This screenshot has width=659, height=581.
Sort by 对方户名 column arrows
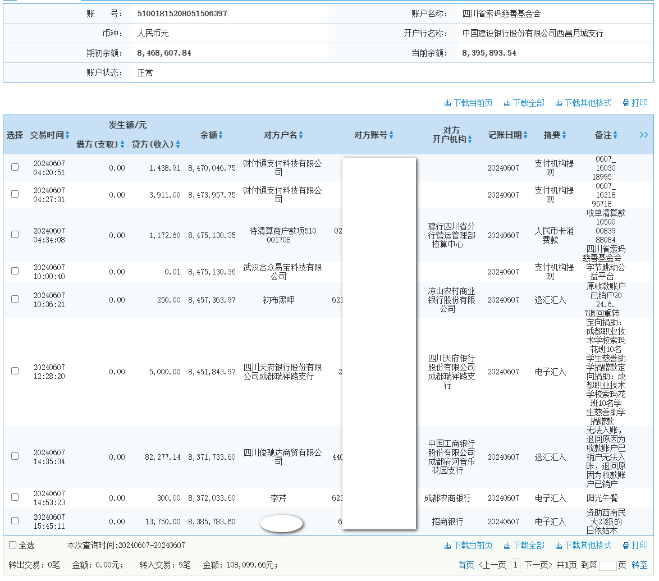tap(301, 135)
